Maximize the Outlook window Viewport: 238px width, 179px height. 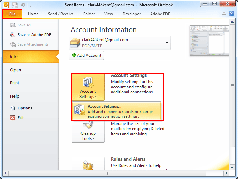click(x=215, y=4)
